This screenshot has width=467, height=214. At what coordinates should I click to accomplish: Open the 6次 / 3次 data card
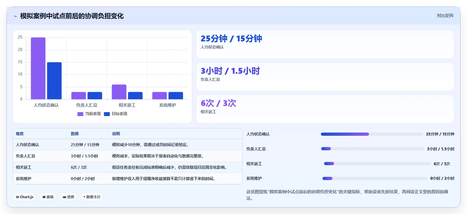point(325,109)
